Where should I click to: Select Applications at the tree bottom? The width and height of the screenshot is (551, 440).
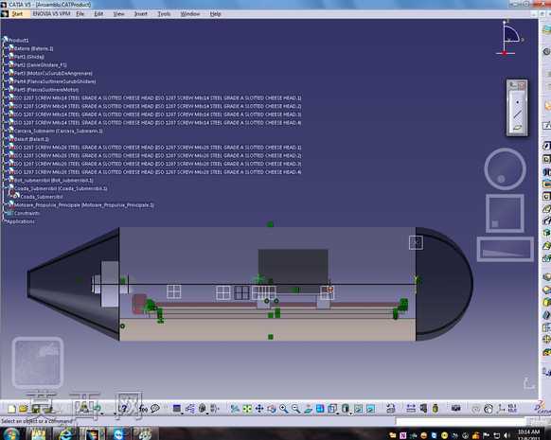click(21, 221)
